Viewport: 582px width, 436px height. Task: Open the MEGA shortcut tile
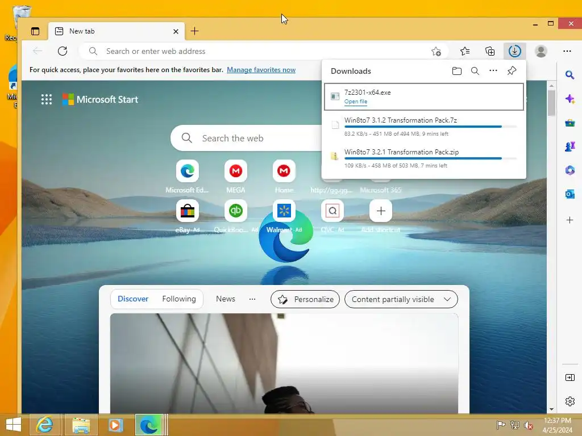click(x=236, y=171)
